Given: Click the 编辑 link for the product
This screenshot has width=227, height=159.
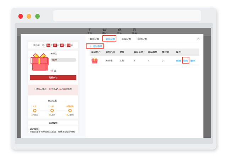Looking at the screenshot, I should click(178, 61).
